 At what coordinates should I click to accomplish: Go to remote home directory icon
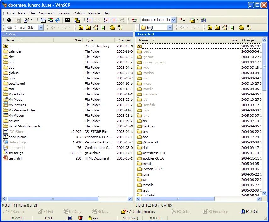coord(225,28)
